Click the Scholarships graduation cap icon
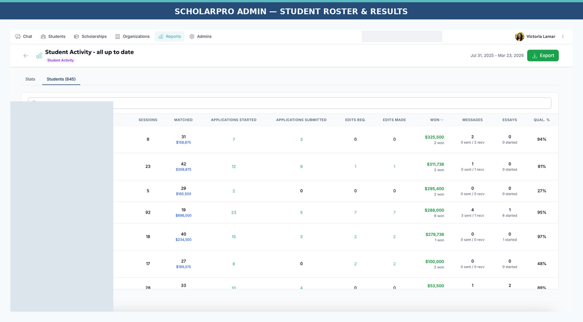The width and height of the screenshot is (583, 322). [x=76, y=36]
